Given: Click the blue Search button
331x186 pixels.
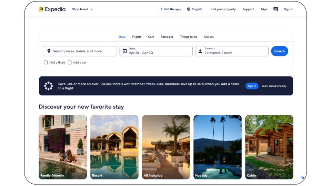Looking at the screenshot, I should tap(280, 51).
